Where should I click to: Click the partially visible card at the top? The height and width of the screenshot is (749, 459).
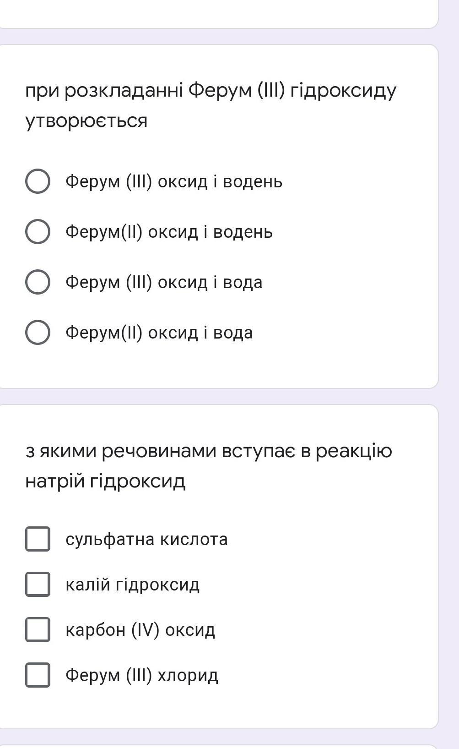[219, 14]
